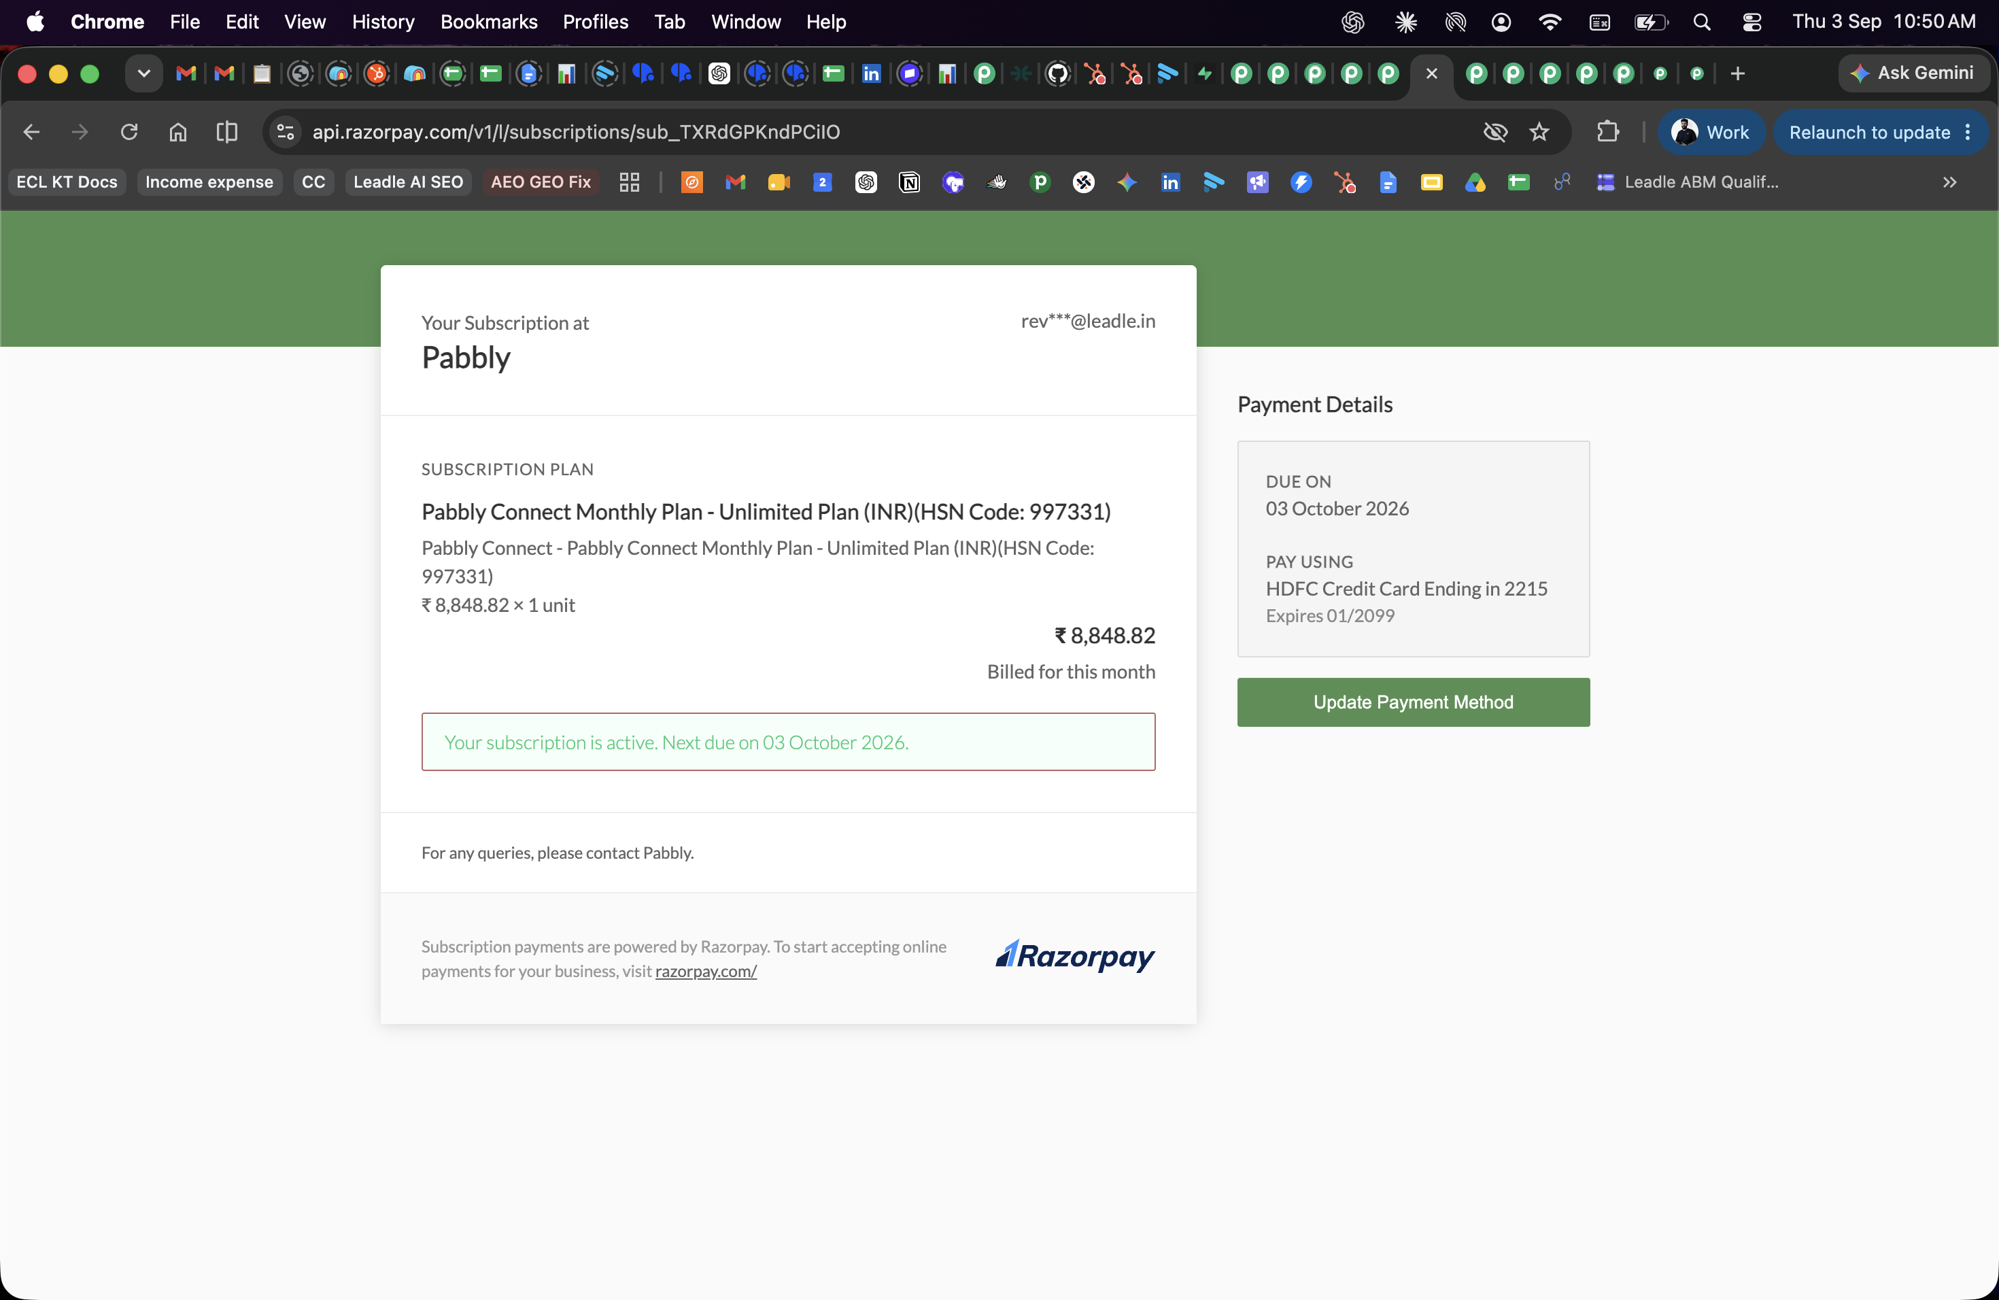Viewport: 1999px width, 1300px height.
Task: Open Spotlight search in menu bar
Action: 1702,22
